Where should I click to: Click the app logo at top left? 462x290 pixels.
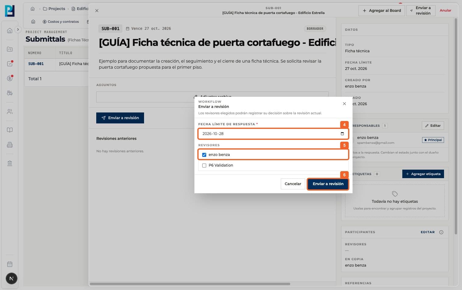[x=10, y=11]
